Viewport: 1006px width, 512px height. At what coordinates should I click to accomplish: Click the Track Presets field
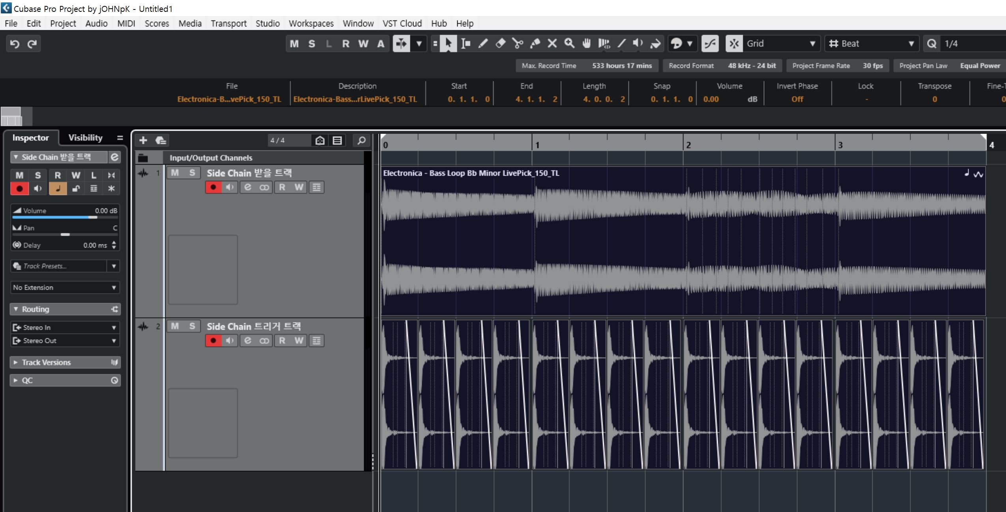(59, 266)
